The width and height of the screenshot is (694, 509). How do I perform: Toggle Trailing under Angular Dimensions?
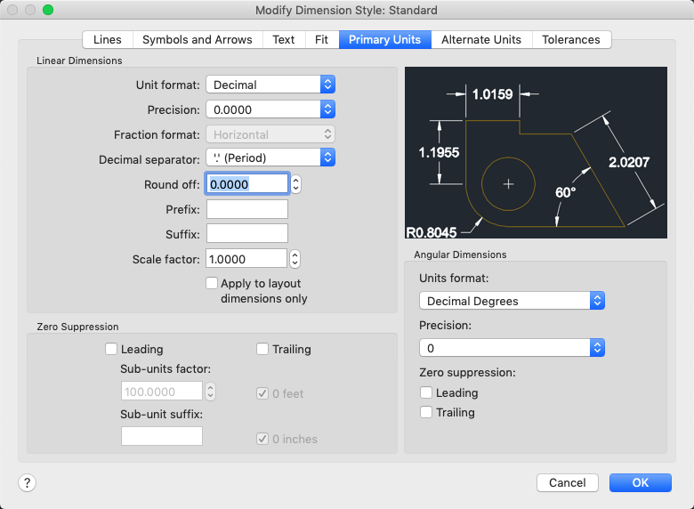click(x=427, y=413)
